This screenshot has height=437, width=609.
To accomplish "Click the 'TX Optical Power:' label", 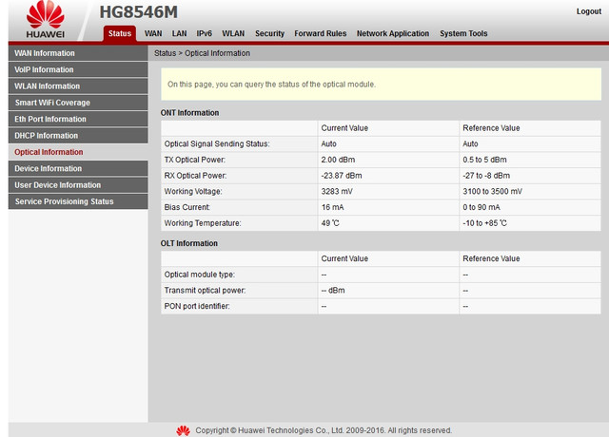I will 194,160.
